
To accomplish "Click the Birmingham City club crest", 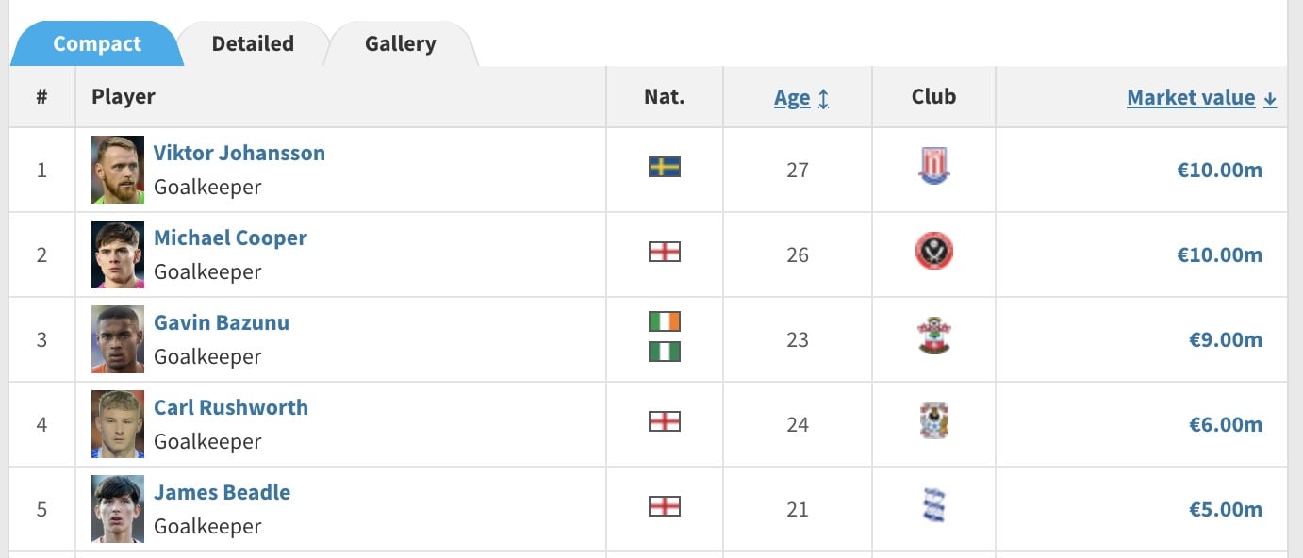I will click(933, 507).
